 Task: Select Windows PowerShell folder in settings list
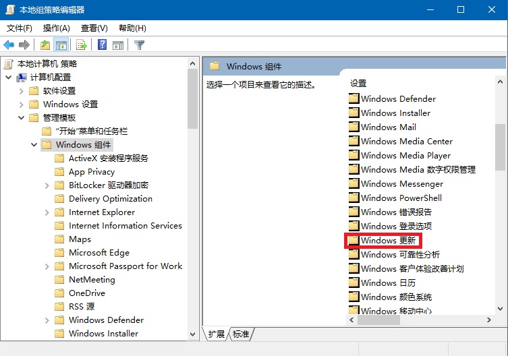coord(401,198)
